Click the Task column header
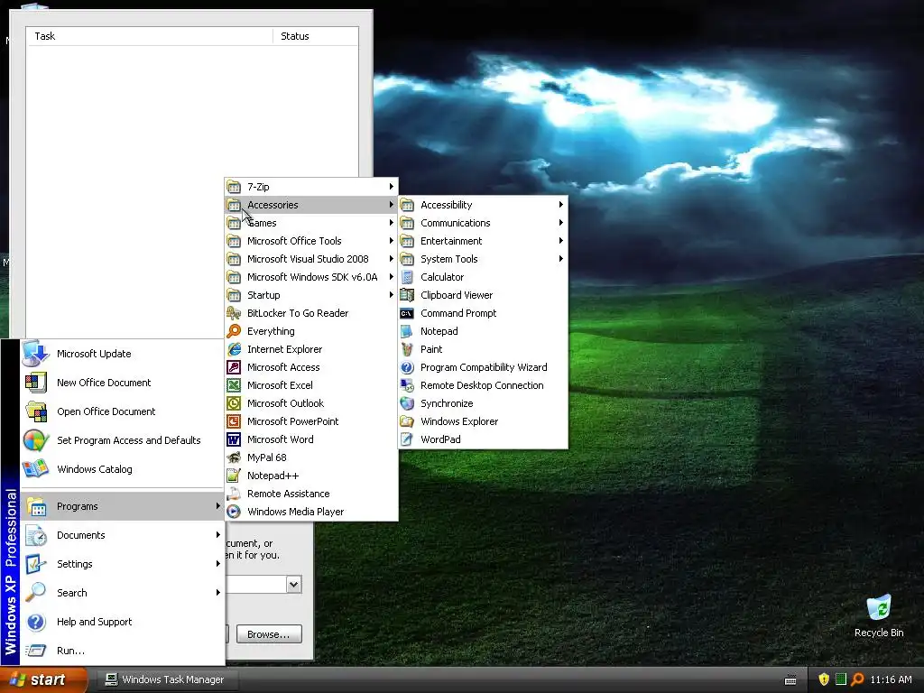924x693 pixels. (x=150, y=36)
